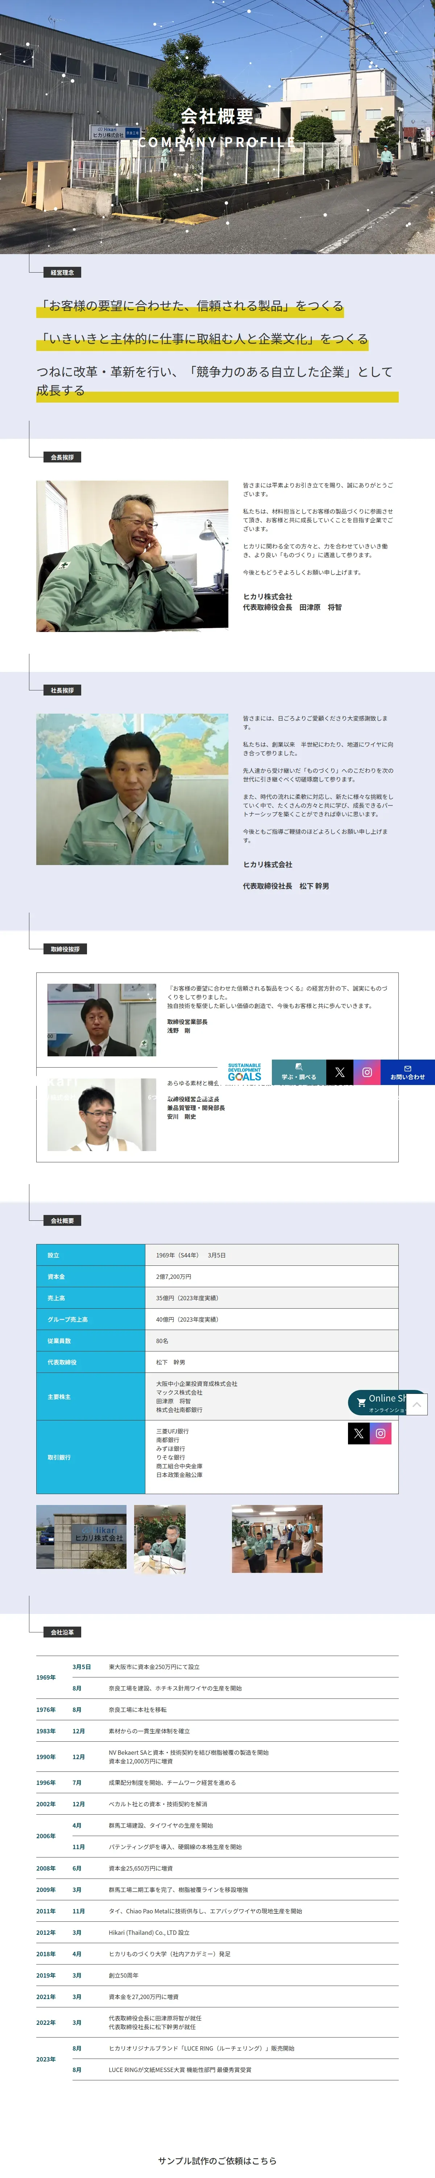The image size is (435, 2178).
Task: Click the 売上高 table header cell
Action: coord(90,1298)
